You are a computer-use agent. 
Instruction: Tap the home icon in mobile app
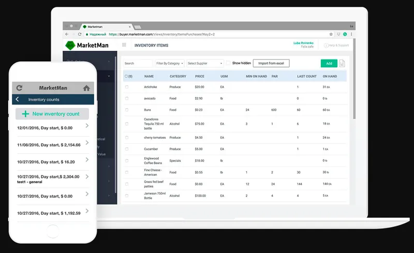tap(86, 88)
